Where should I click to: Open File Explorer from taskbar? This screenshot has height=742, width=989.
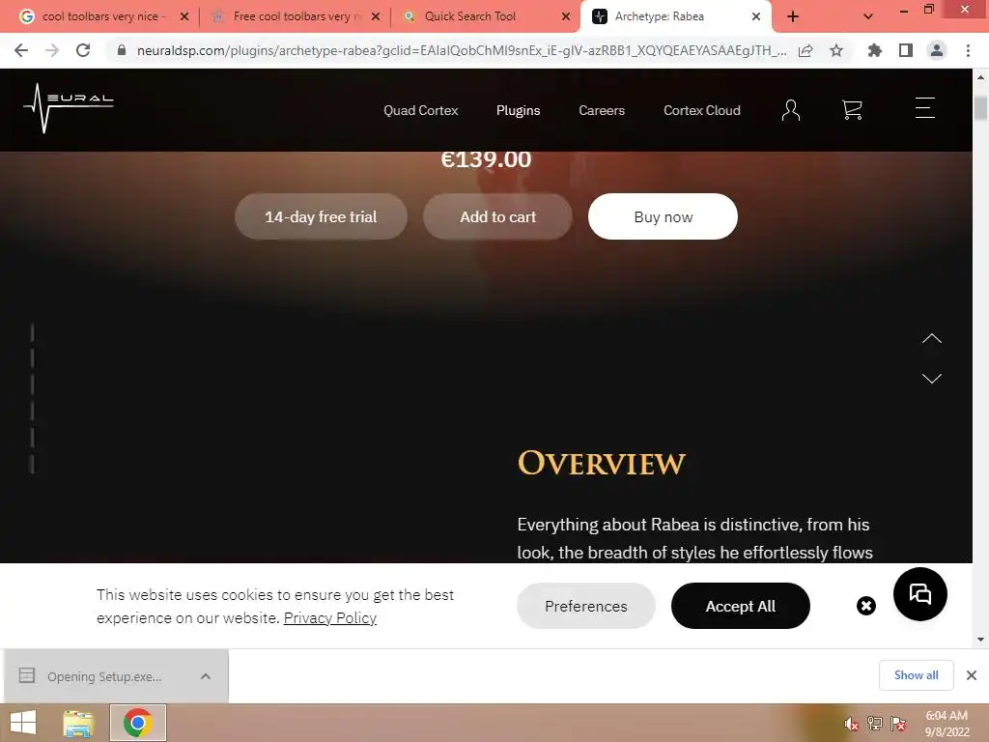point(78,723)
